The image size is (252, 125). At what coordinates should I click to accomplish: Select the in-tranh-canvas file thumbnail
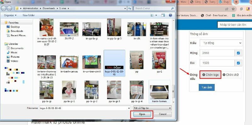click(x=69, y=62)
